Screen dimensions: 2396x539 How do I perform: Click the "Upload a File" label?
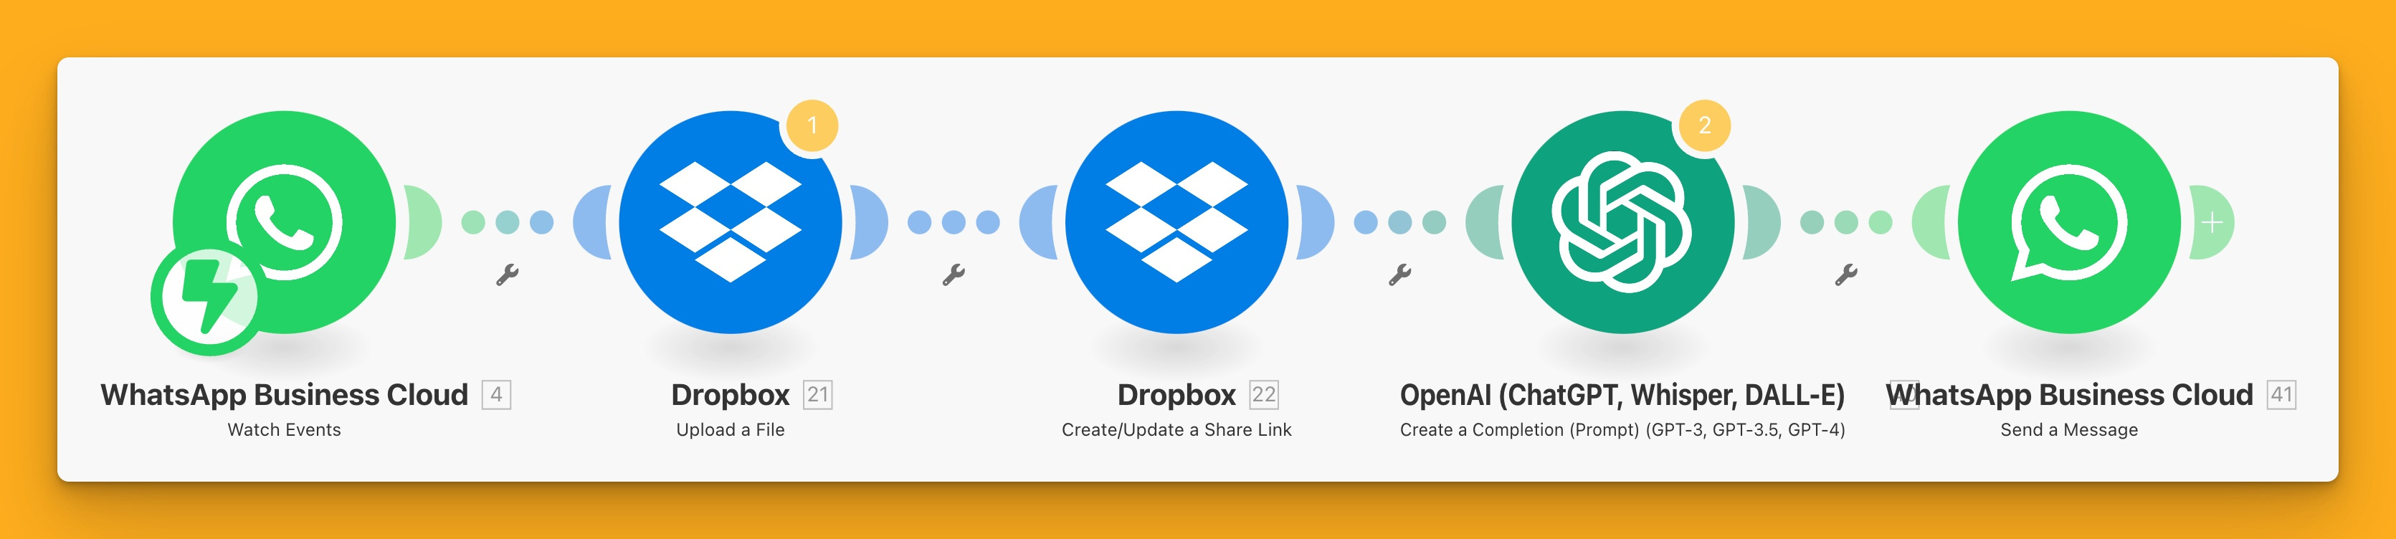point(730,429)
